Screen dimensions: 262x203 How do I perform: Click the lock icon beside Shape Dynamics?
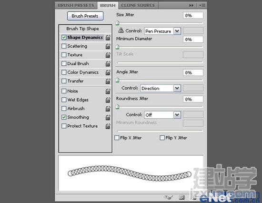[108, 38]
